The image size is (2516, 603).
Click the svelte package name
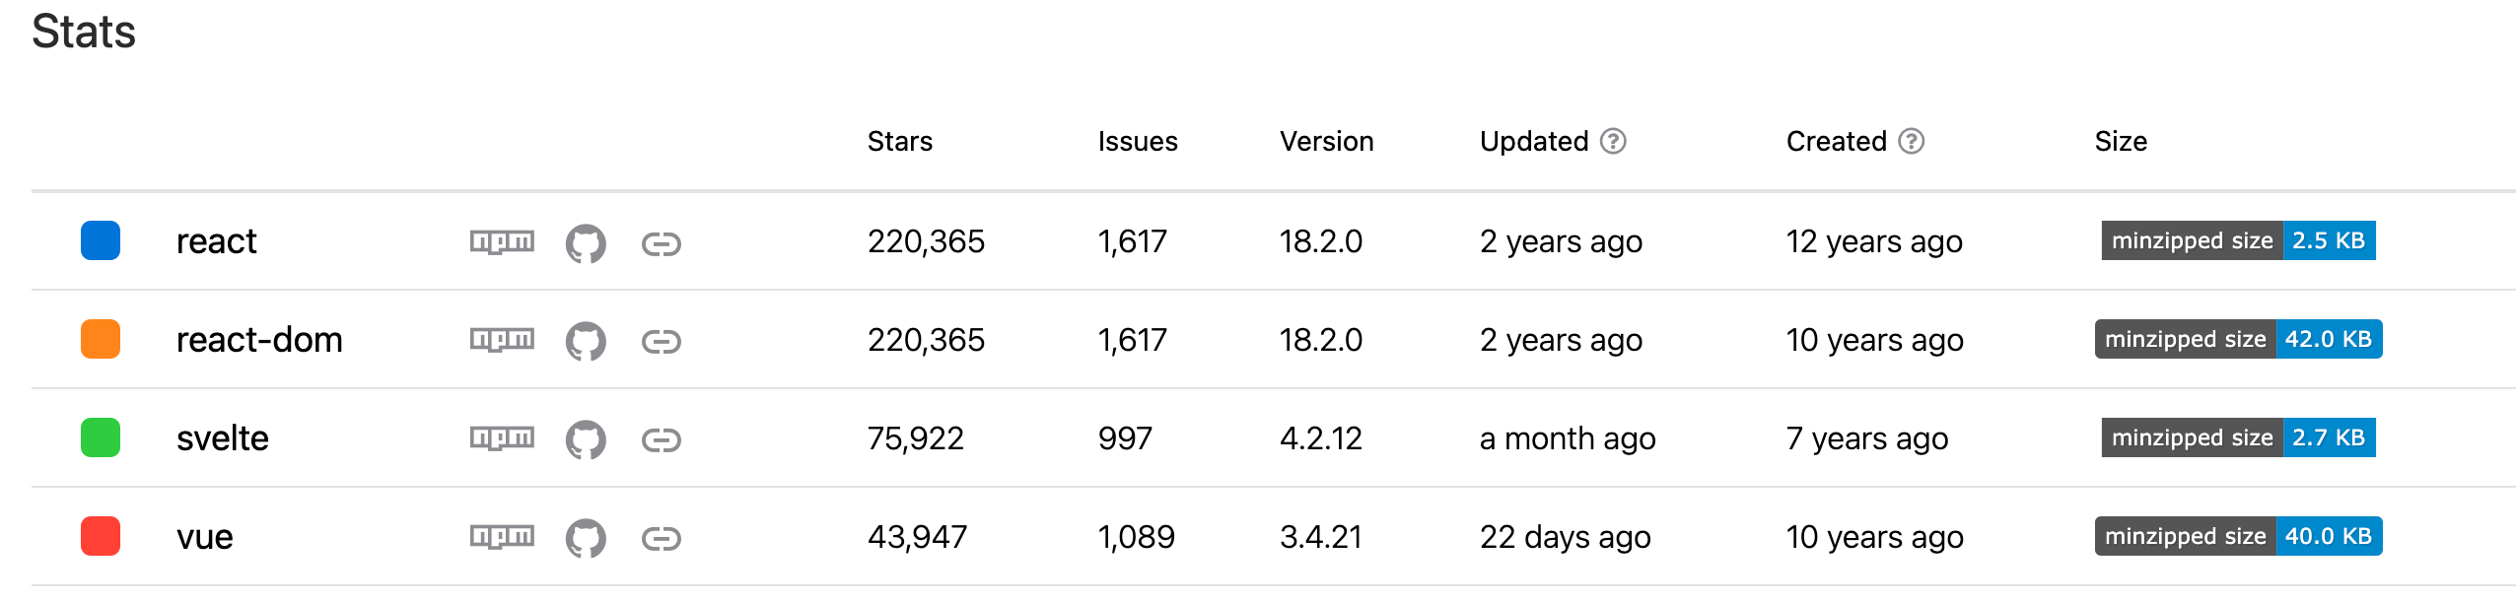coord(223,438)
